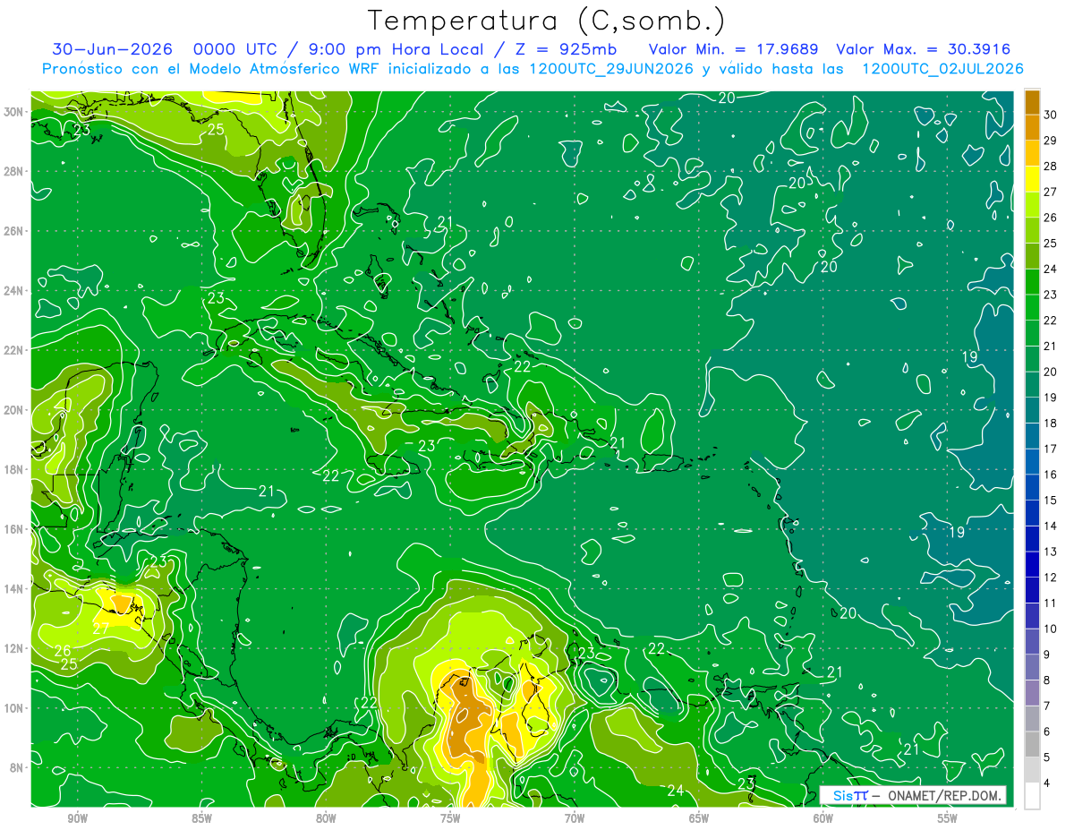Click the '30N' latitude axis label

14,111
